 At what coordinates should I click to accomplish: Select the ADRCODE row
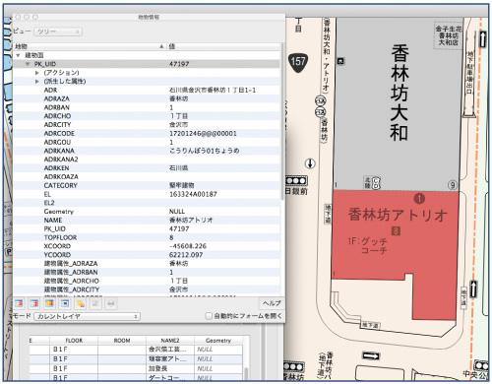(x=147, y=133)
